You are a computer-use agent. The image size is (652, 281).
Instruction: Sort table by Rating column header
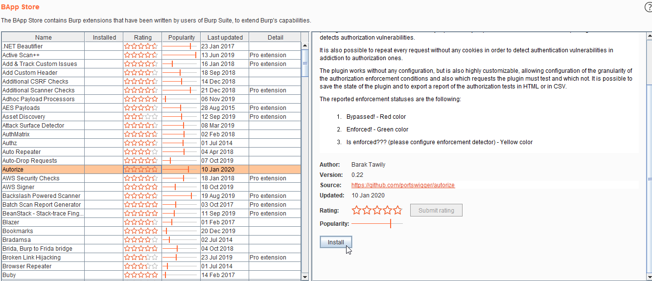(x=142, y=37)
